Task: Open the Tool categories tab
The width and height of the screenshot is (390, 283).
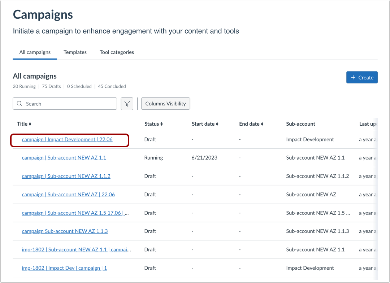Action: pyautogui.click(x=117, y=52)
